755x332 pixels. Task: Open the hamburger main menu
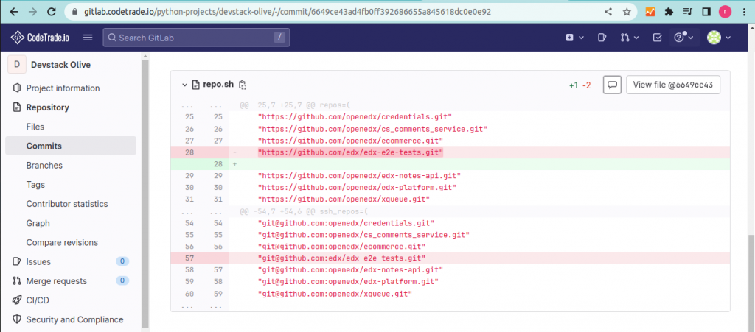[88, 38]
